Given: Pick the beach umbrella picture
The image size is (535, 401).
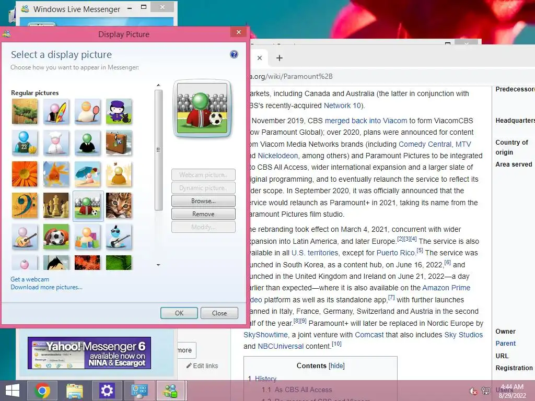Looking at the screenshot, I should click(87, 174).
